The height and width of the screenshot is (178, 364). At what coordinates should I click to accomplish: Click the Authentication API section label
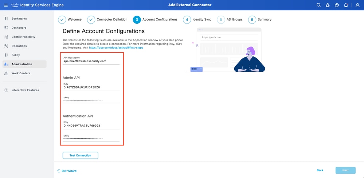click(78, 116)
